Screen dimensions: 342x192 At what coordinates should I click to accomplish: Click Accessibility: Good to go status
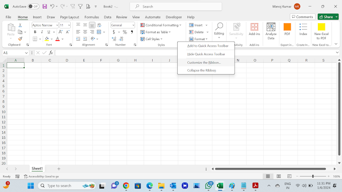[x=42, y=176]
